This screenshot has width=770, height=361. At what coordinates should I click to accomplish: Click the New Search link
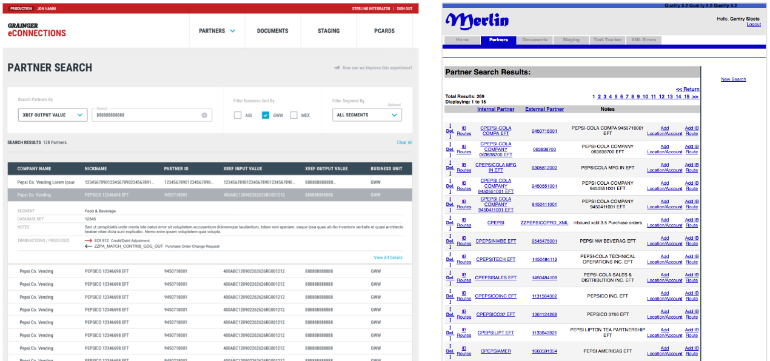[733, 79]
